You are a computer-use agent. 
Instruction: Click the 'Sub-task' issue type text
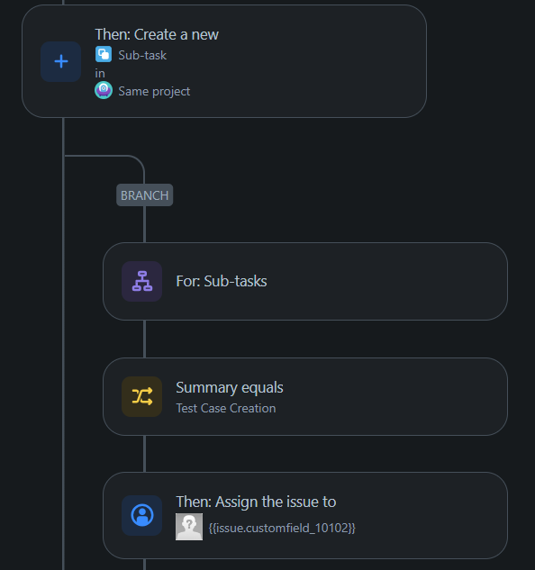click(x=142, y=55)
